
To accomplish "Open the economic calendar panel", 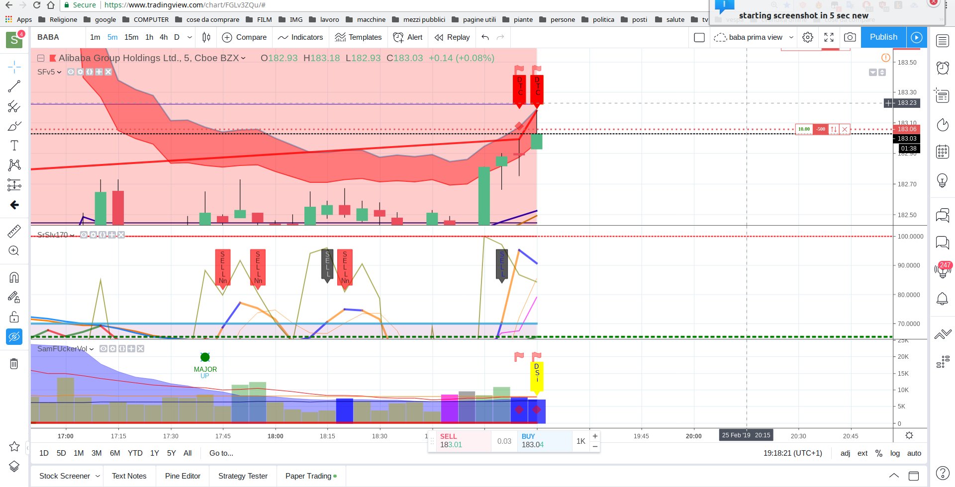I will coord(943,152).
